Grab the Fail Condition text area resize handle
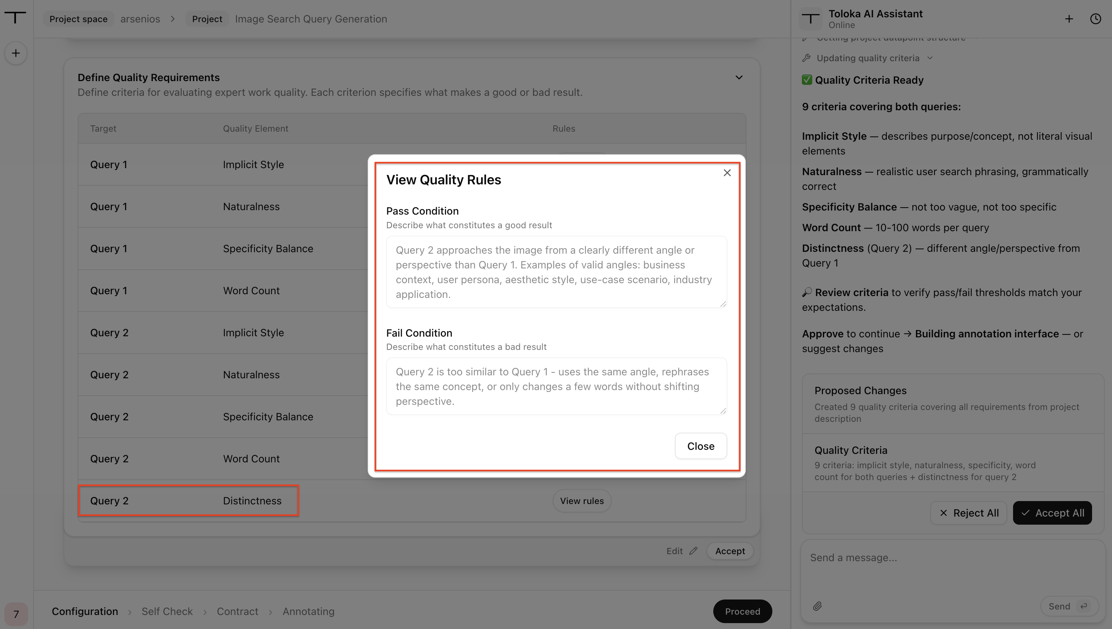This screenshot has width=1112, height=629. (723, 411)
